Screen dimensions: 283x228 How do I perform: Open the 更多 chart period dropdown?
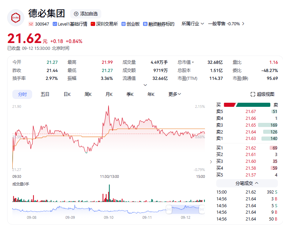(175, 94)
